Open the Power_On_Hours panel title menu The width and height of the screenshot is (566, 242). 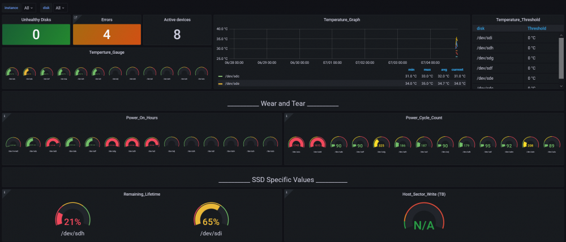[142, 118]
